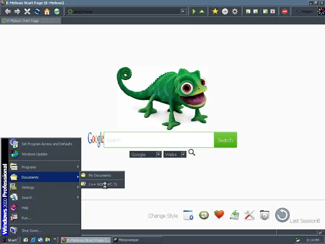Click the magnifying glass search icon
Image resolution: width=325 pixels, height=244 pixels.
192,152
